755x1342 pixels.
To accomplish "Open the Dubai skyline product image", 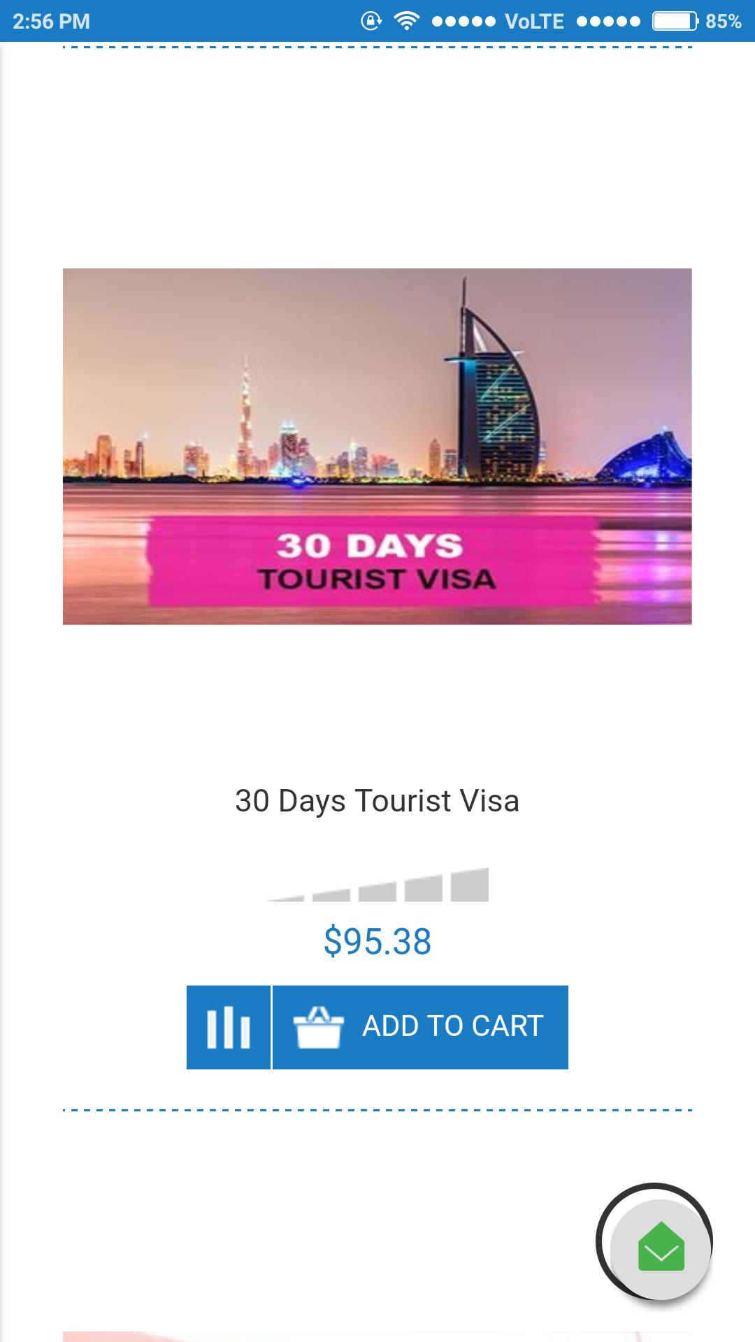I will tap(377, 446).
